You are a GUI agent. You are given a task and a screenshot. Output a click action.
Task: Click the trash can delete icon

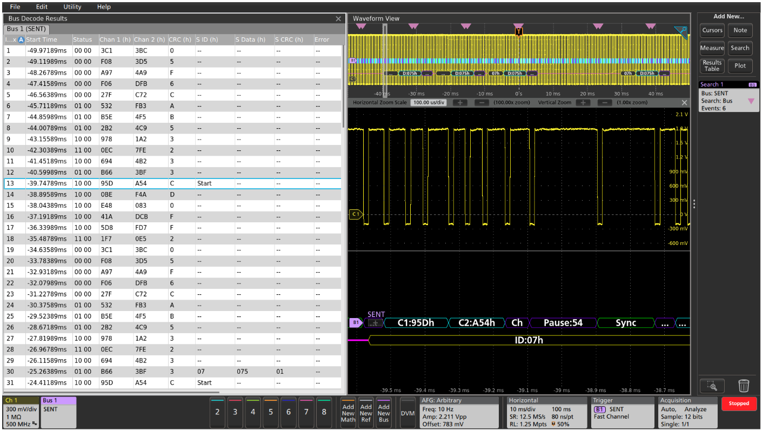tap(744, 386)
